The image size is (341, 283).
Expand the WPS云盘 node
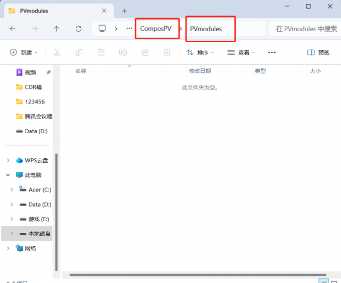(x=8, y=160)
